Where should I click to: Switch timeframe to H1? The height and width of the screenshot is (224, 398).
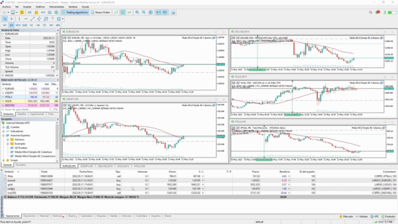pyautogui.click(x=31, y=25)
